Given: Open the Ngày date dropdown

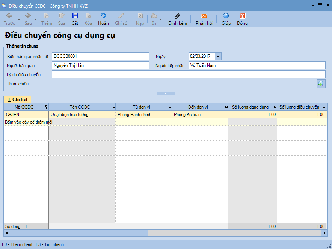Looking at the screenshot, I should [x=218, y=56].
